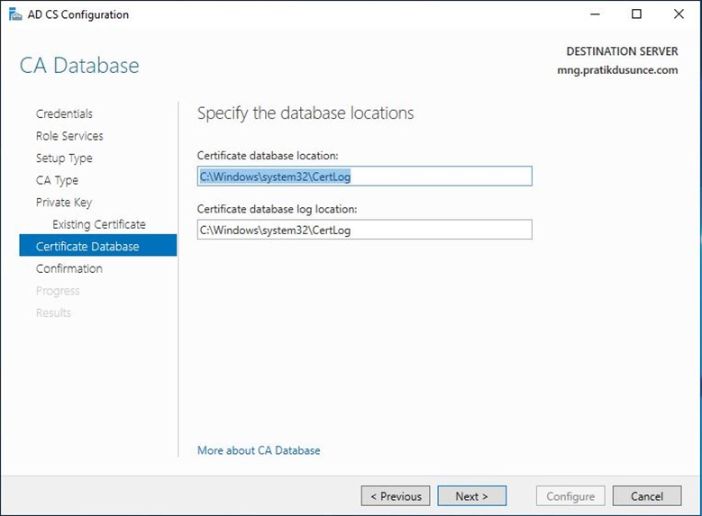Navigate to the CA Type step
Viewport: 702px width, 516px height.
click(x=57, y=180)
